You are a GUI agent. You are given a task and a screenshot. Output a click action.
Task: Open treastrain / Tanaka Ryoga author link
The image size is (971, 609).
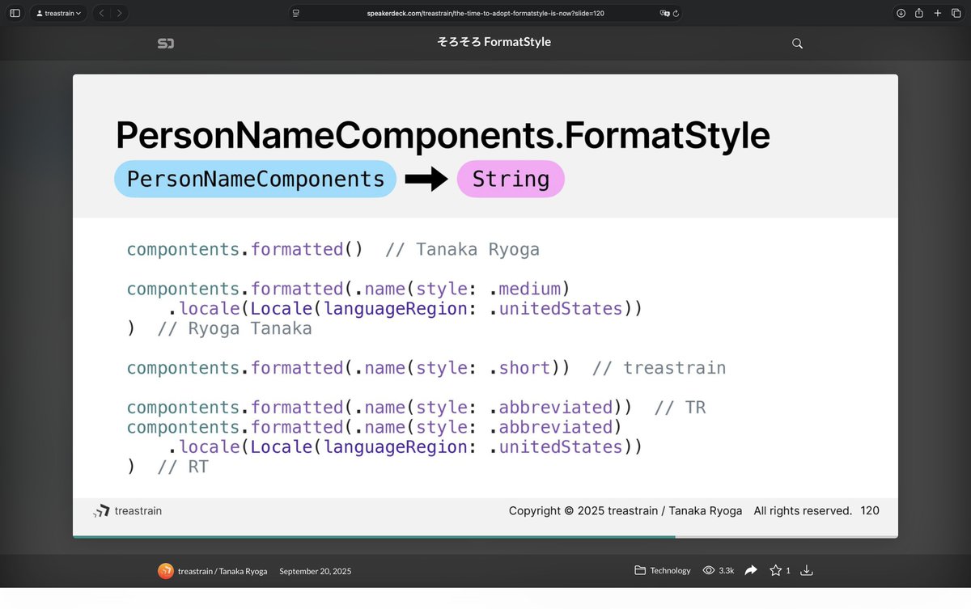pos(223,570)
